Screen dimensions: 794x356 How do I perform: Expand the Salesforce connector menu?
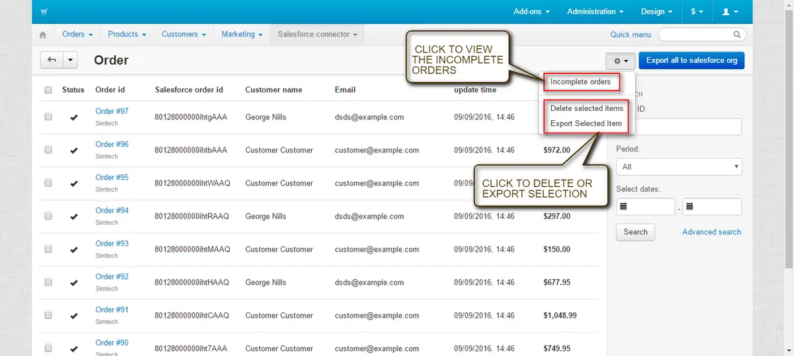click(x=317, y=34)
